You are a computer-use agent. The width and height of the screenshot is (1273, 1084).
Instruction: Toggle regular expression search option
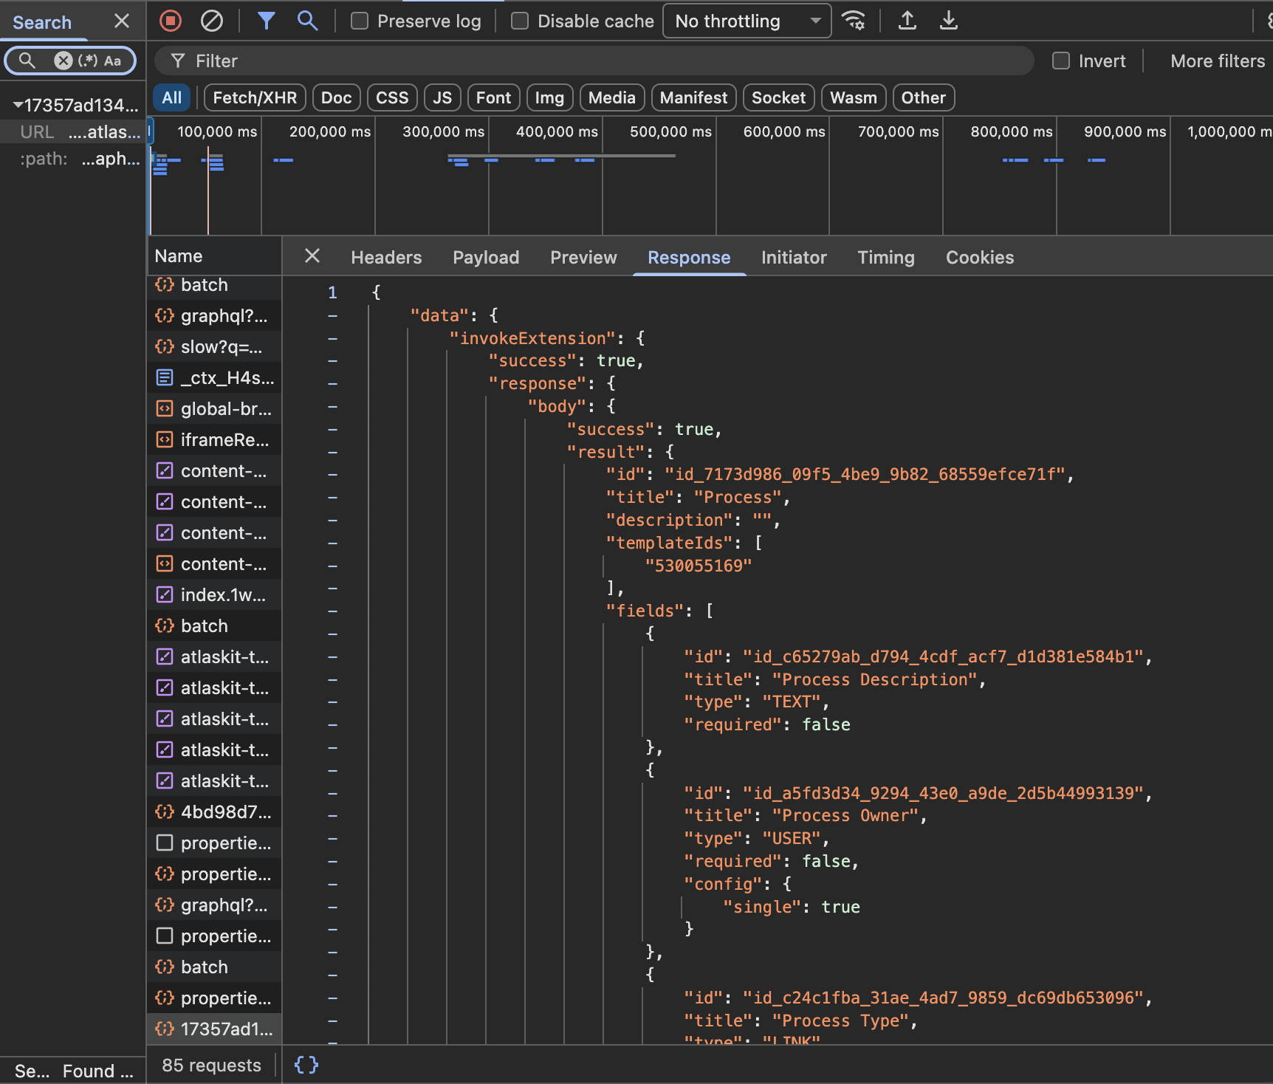pyautogui.click(x=88, y=61)
